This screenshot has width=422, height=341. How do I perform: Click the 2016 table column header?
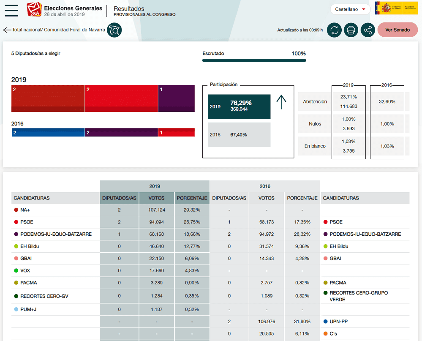[x=265, y=186]
